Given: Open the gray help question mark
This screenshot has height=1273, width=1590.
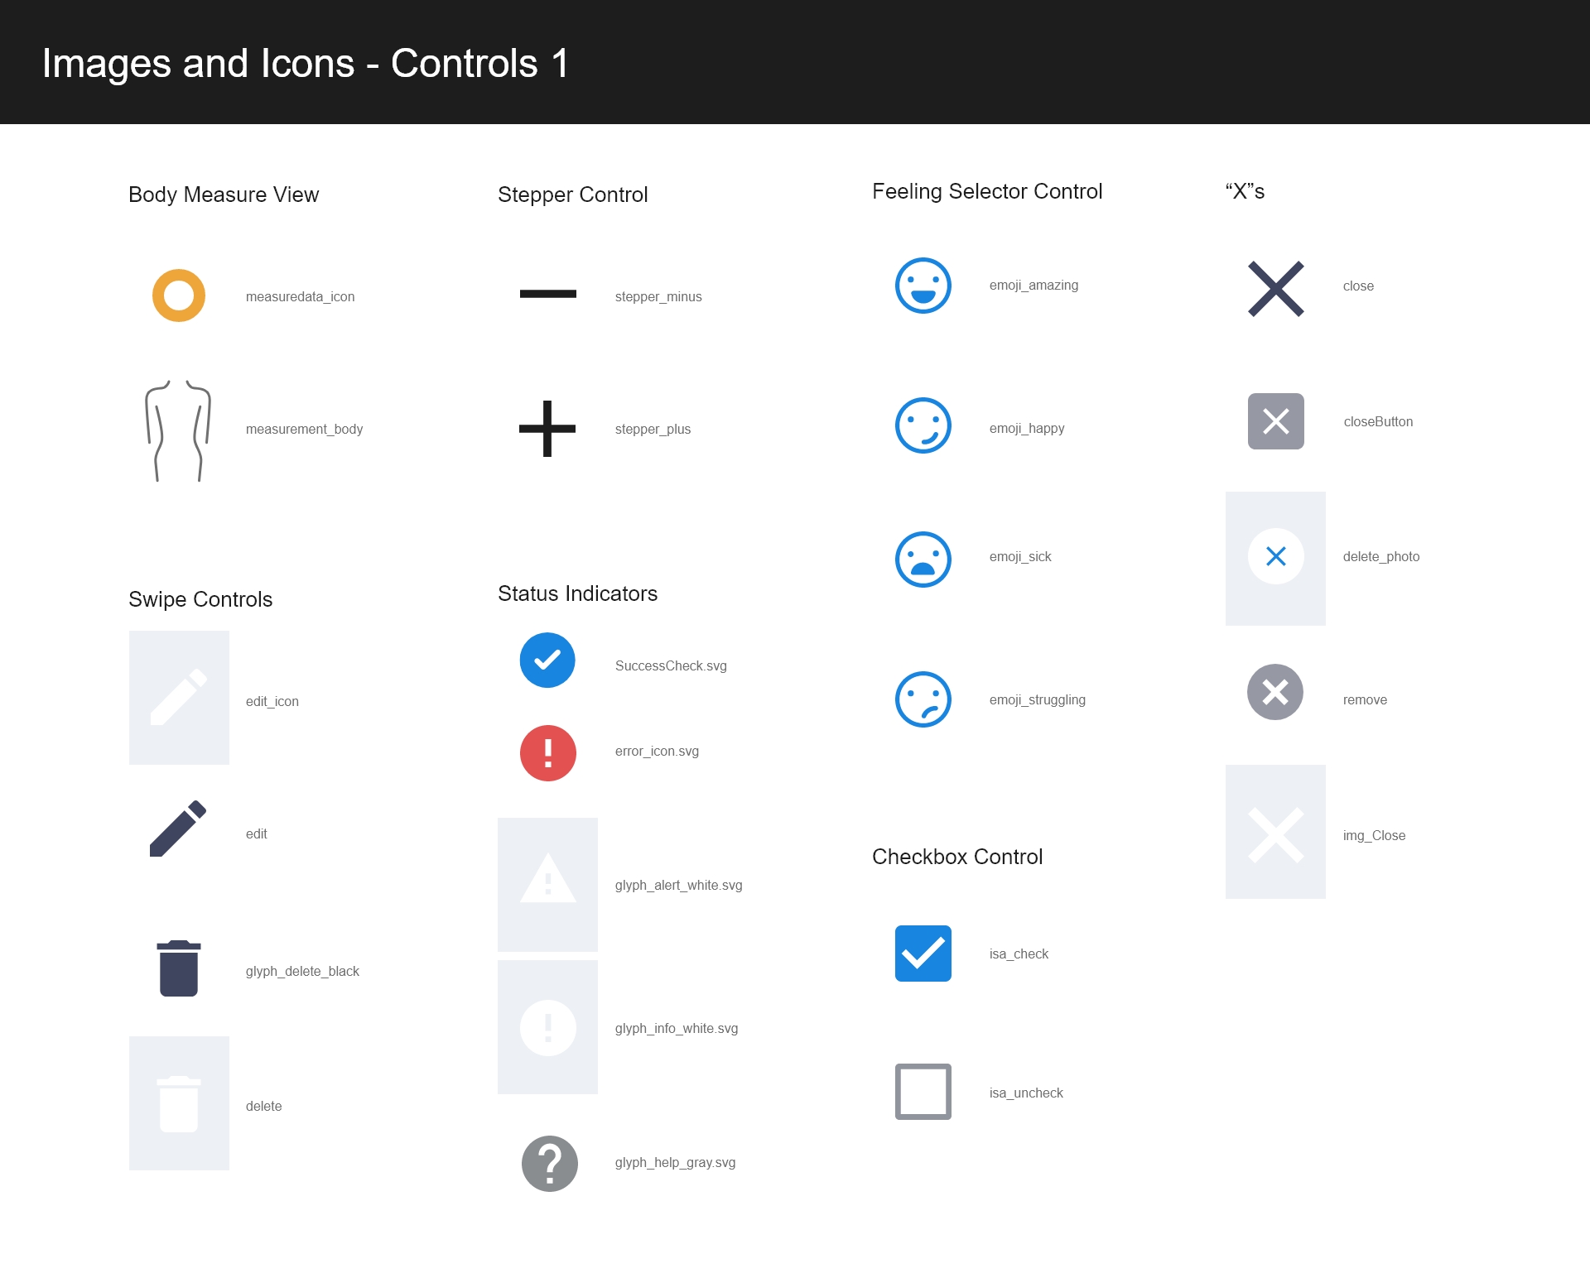Looking at the screenshot, I should (549, 1163).
